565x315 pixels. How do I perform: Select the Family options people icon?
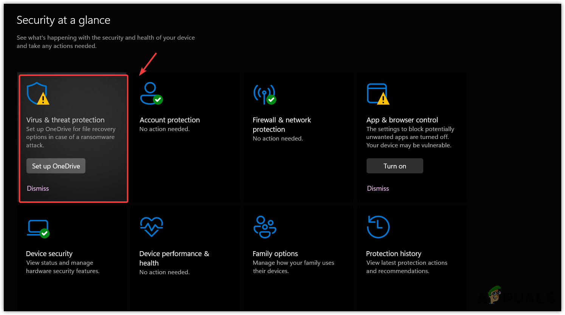pos(265,227)
